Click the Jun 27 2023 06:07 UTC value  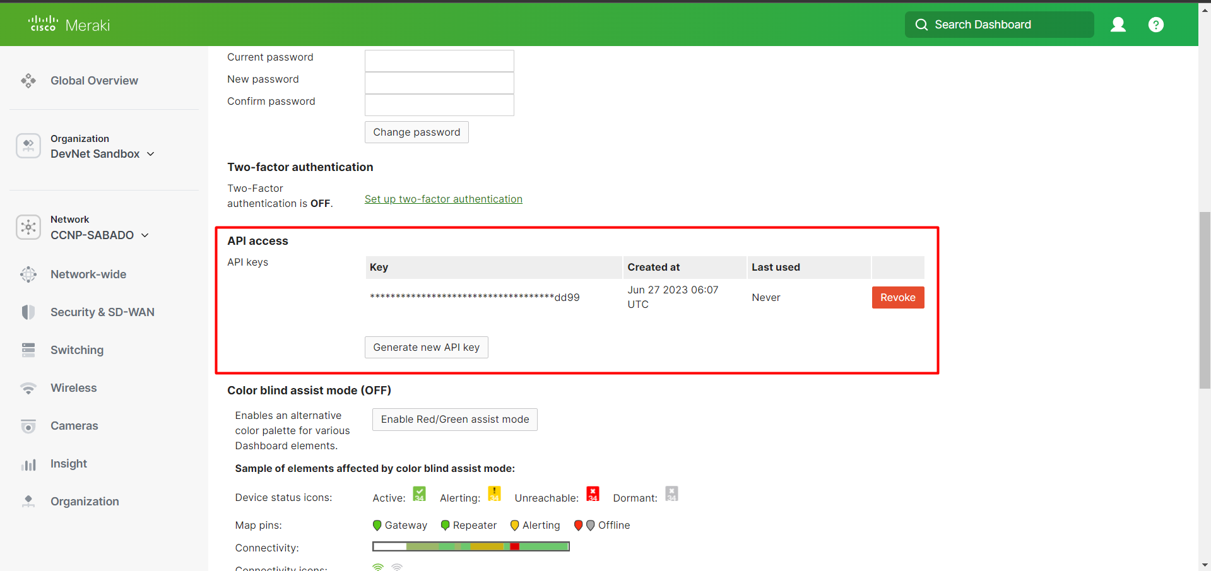(x=673, y=297)
